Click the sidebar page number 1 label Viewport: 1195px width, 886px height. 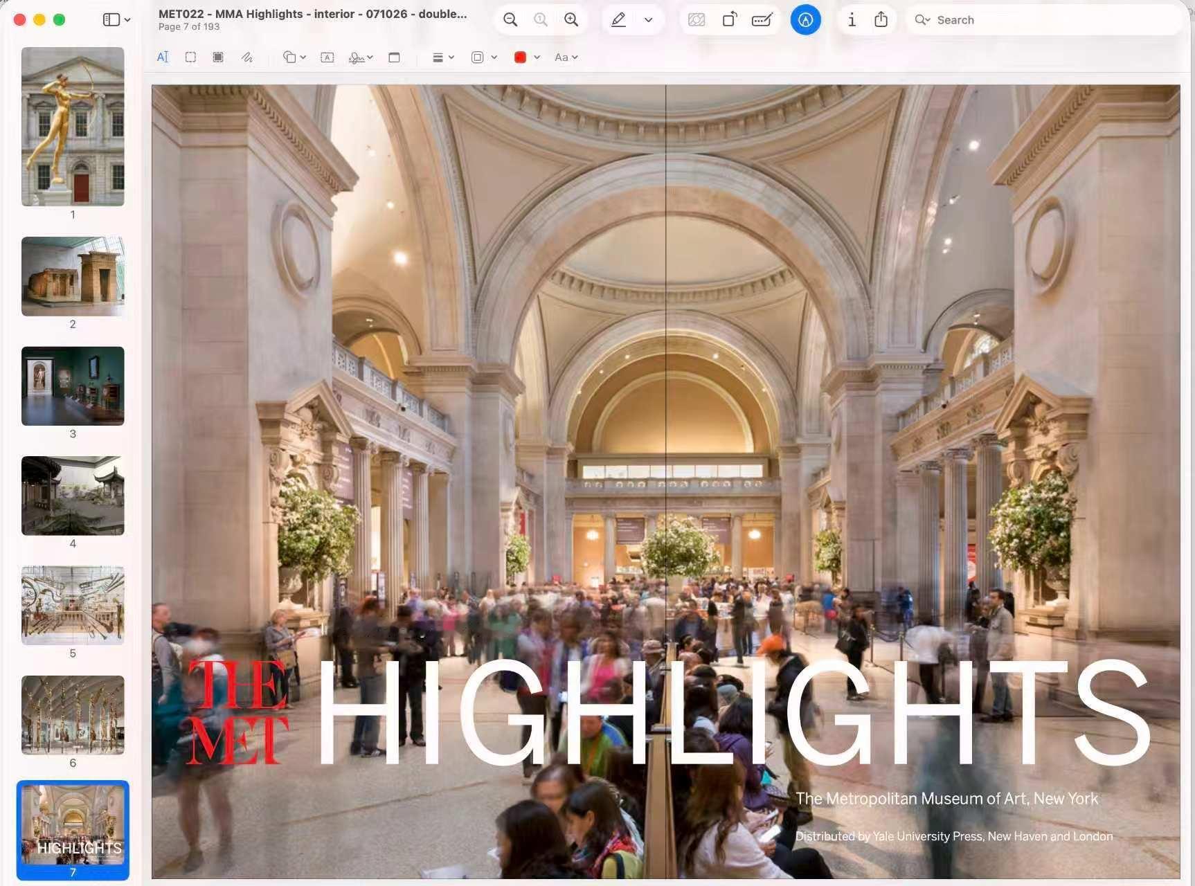click(x=73, y=215)
